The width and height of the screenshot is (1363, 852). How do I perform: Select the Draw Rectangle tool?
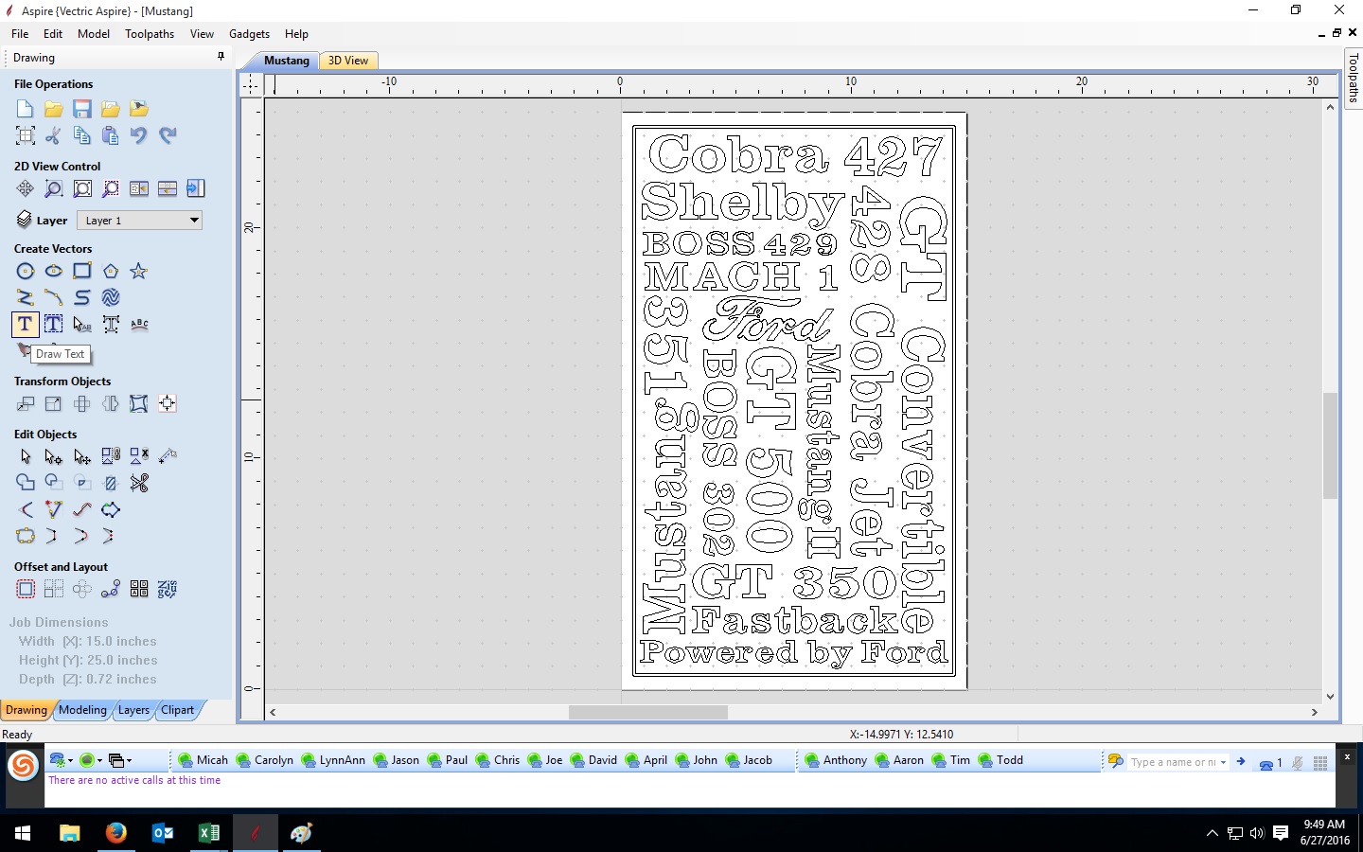(x=82, y=272)
